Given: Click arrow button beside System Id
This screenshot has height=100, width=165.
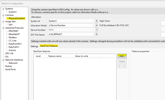Looking at the screenshot, I should coord(97,21).
